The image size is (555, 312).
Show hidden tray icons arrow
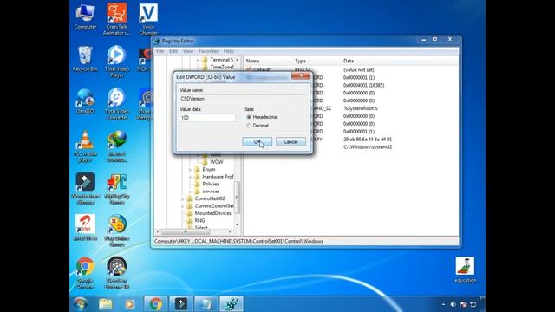[443, 304]
